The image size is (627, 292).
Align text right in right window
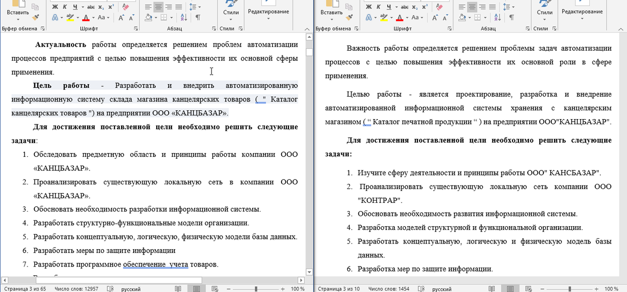[482, 7]
